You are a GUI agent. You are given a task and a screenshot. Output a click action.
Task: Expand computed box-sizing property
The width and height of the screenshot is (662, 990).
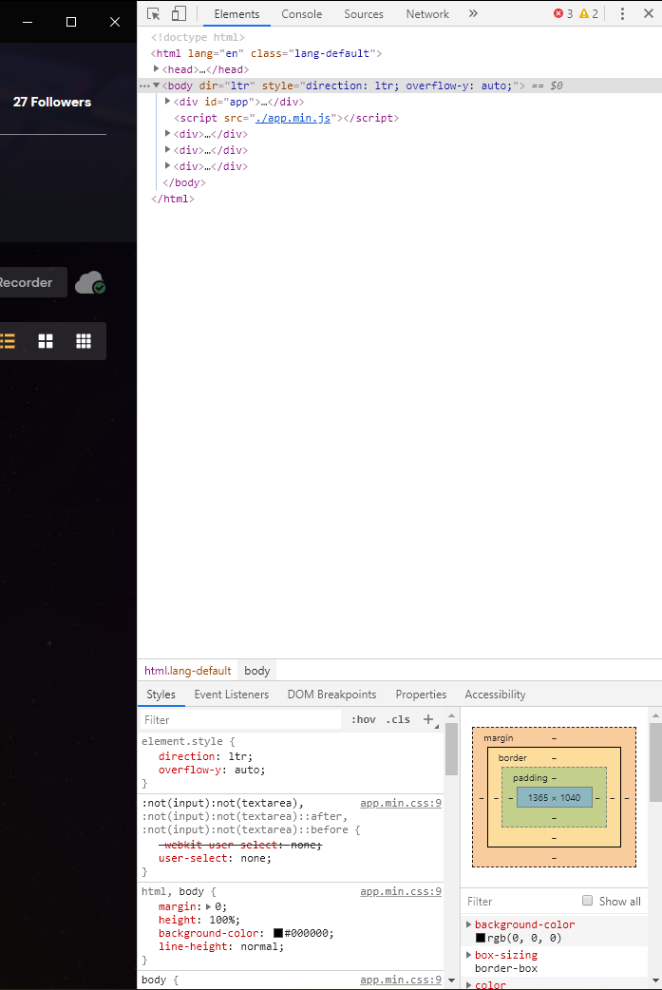[469, 955]
